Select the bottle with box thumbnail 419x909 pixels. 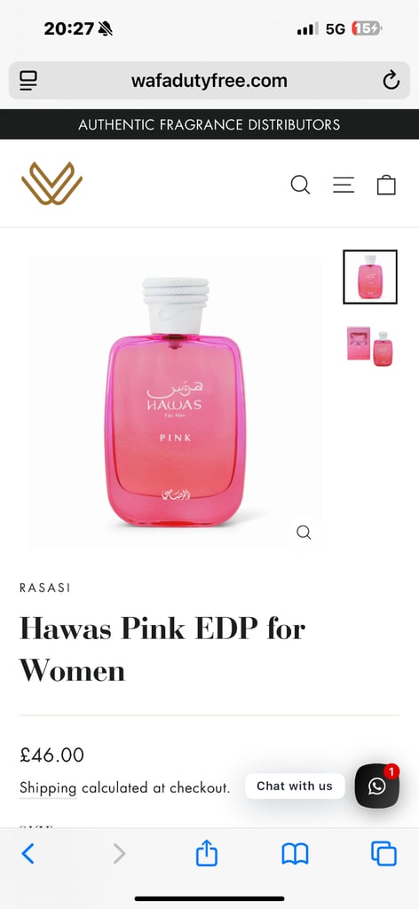tap(370, 346)
